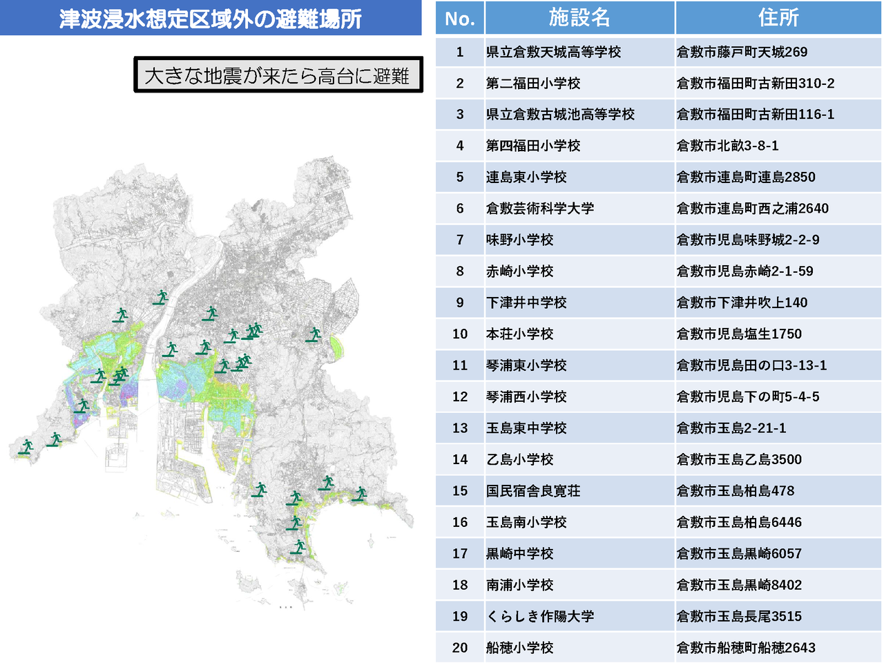
Task: Click the 住所 column header
Action: tap(778, 18)
